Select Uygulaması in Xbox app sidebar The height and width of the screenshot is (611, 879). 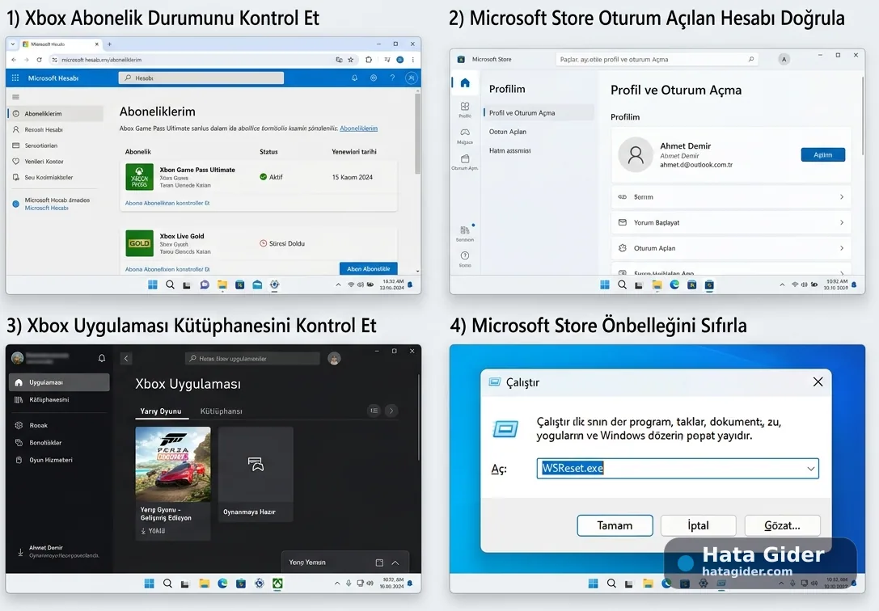[x=59, y=382]
